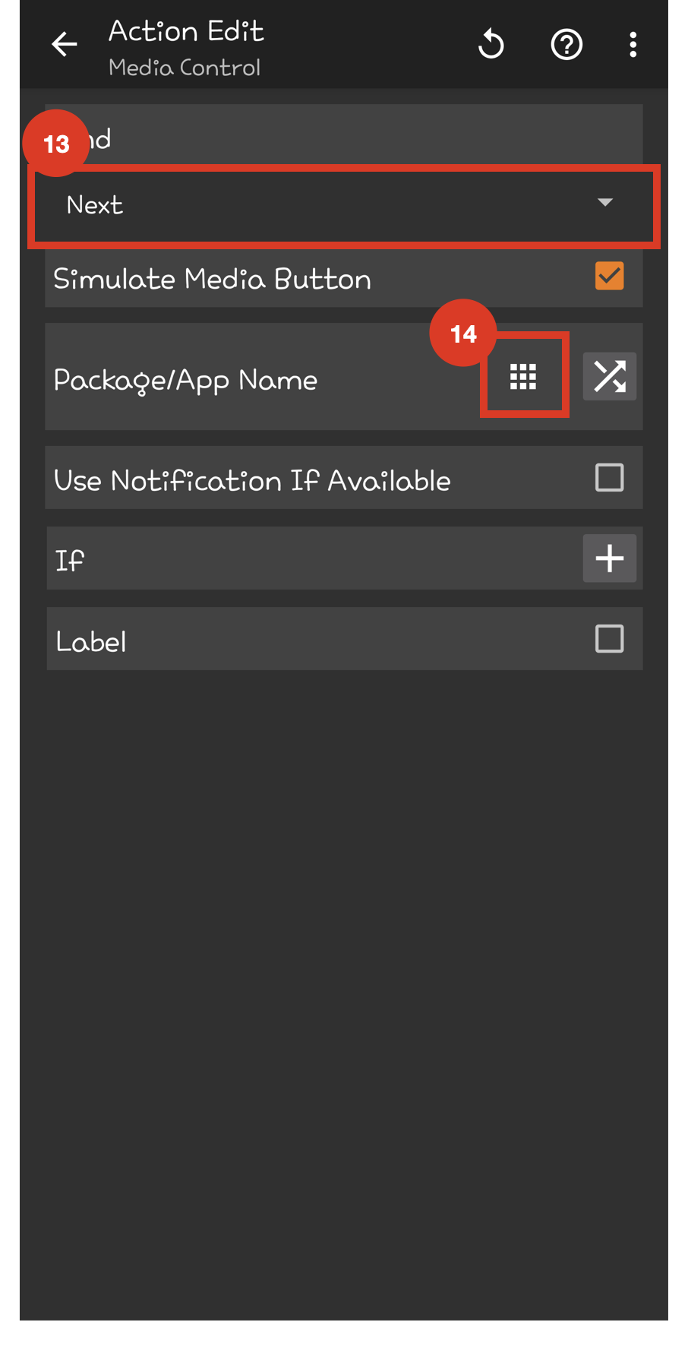Screen dimensions: 688x1360
Task: Open the app picker grid icon
Action: click(x=523, y=376)
